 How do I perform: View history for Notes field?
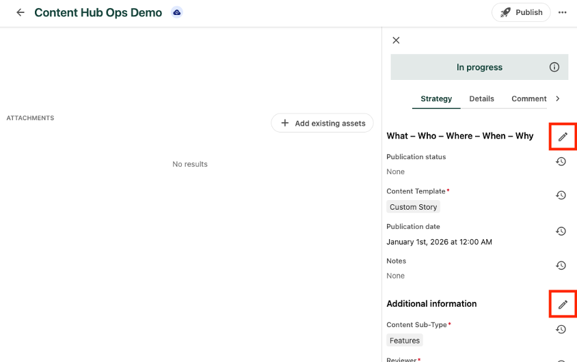[561, 266]
